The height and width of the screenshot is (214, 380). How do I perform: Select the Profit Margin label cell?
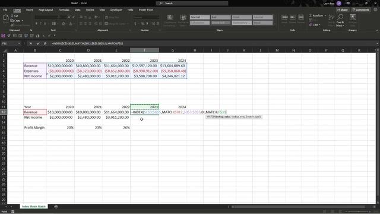(x=34, y=128)
